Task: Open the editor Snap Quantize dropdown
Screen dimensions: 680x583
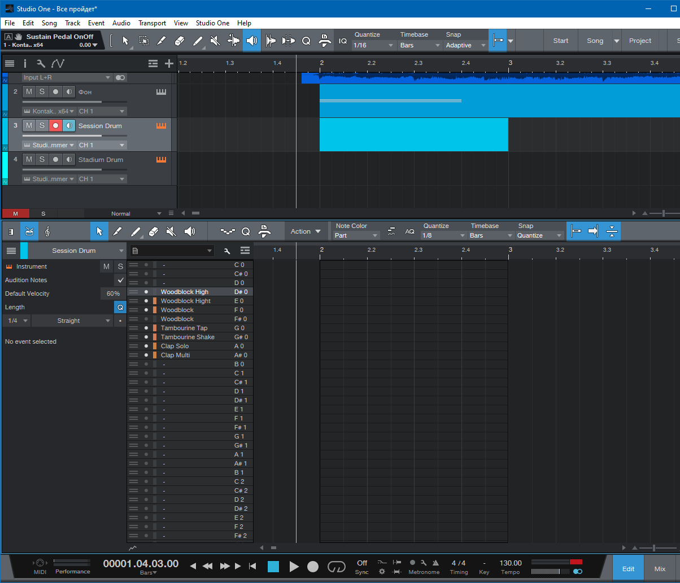Action: coord(539,235)
